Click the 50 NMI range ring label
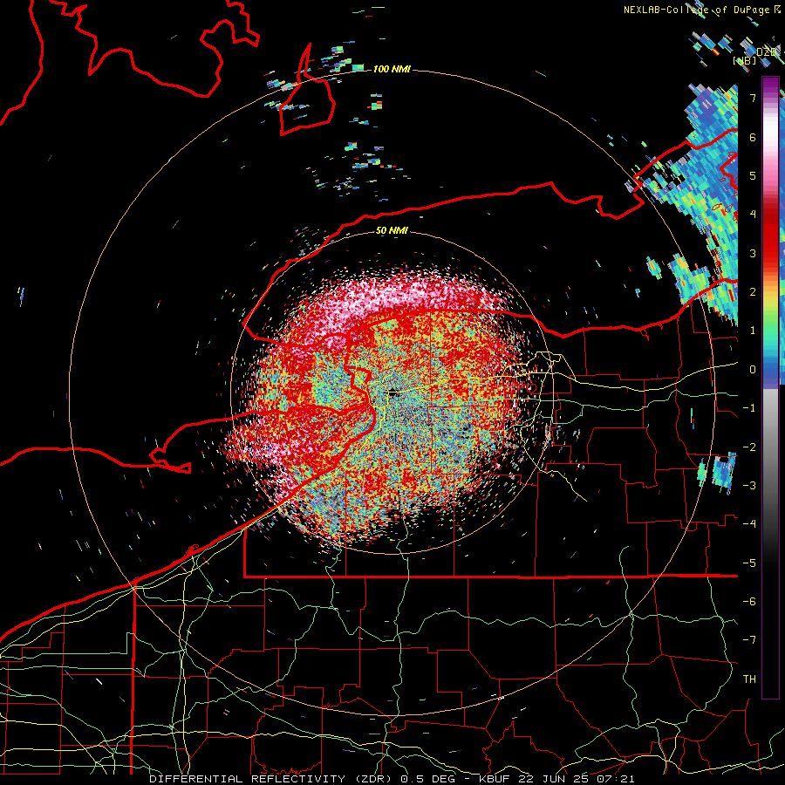Image resolution: width=785 pixels, height=785 pixels. point(392,230)
